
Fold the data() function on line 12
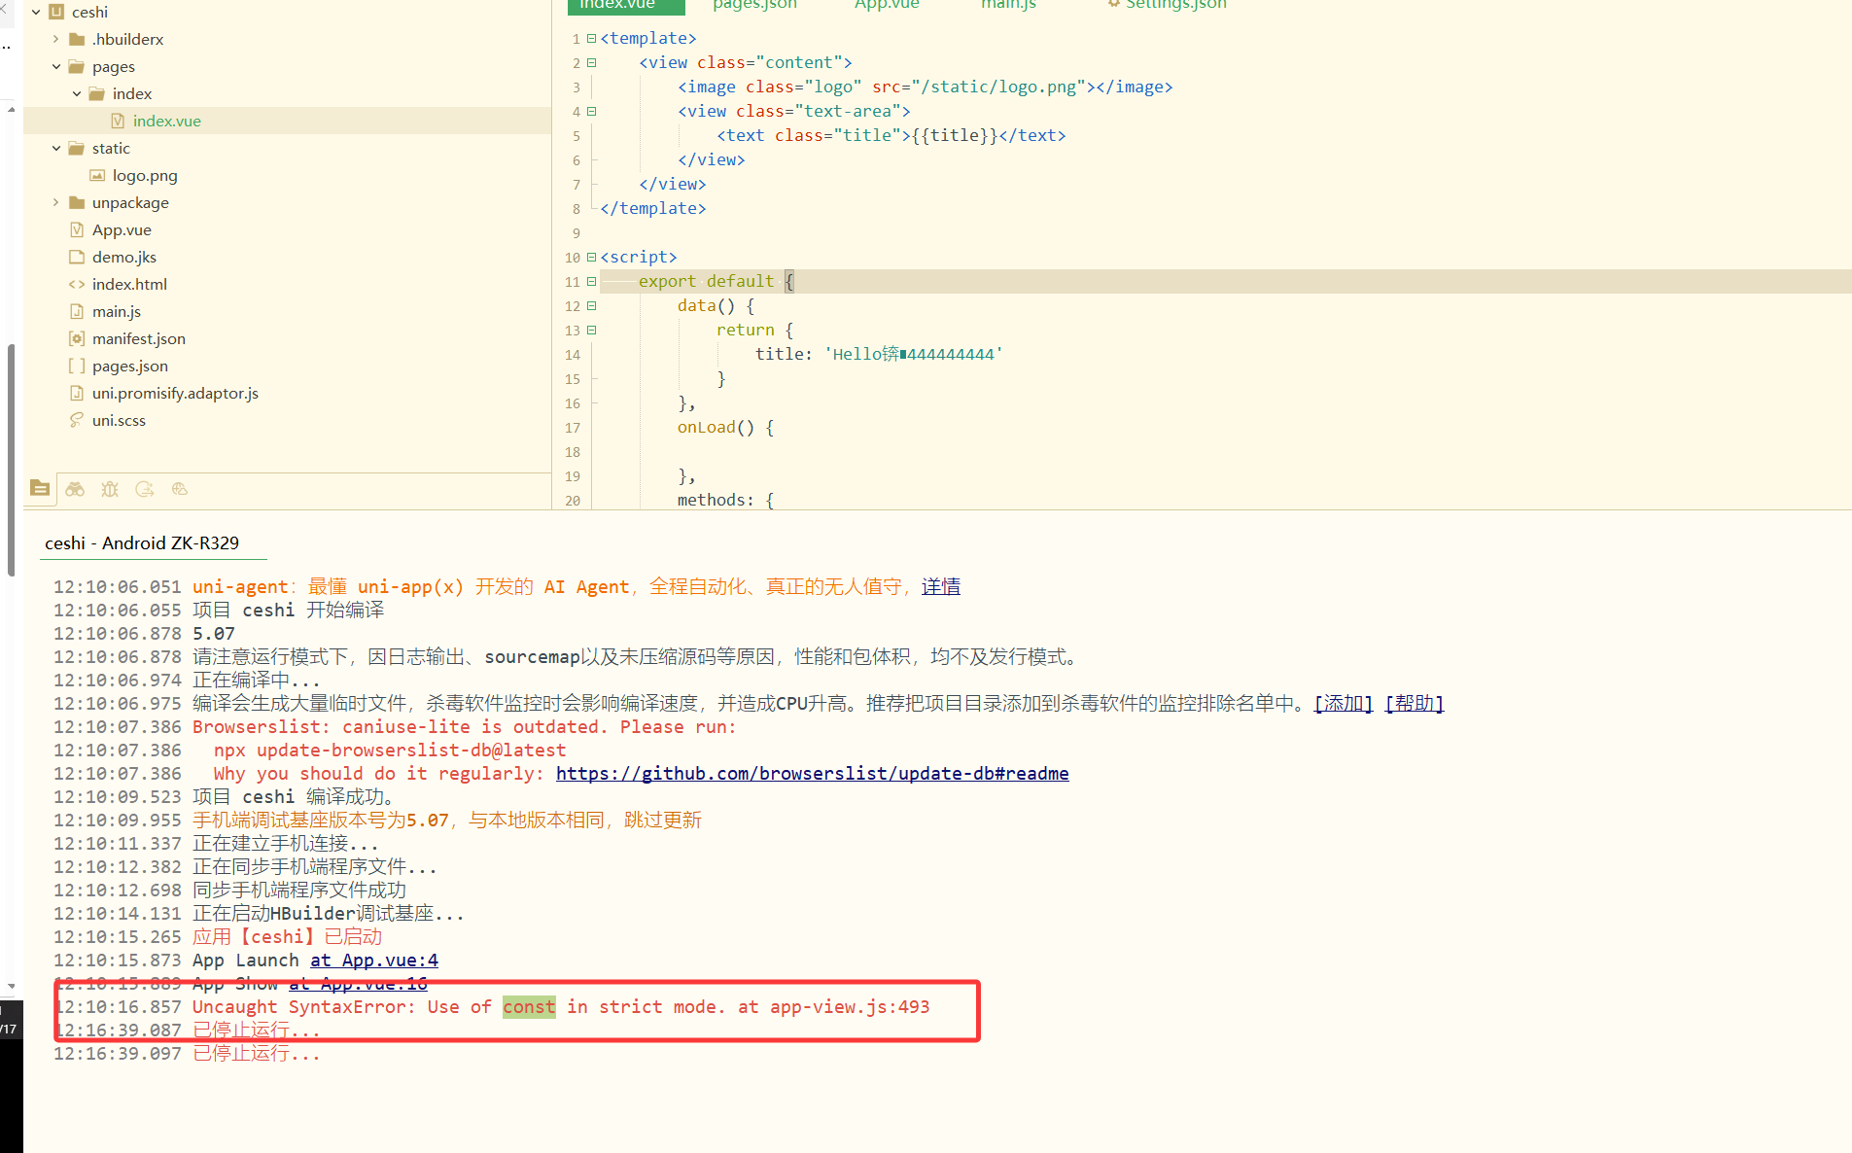[591, 306]
